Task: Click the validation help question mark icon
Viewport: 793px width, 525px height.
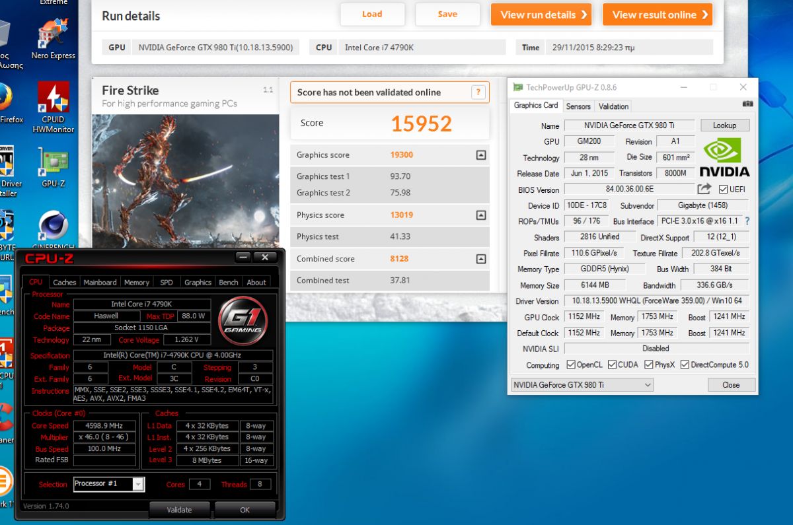Action: coord(478,92)
